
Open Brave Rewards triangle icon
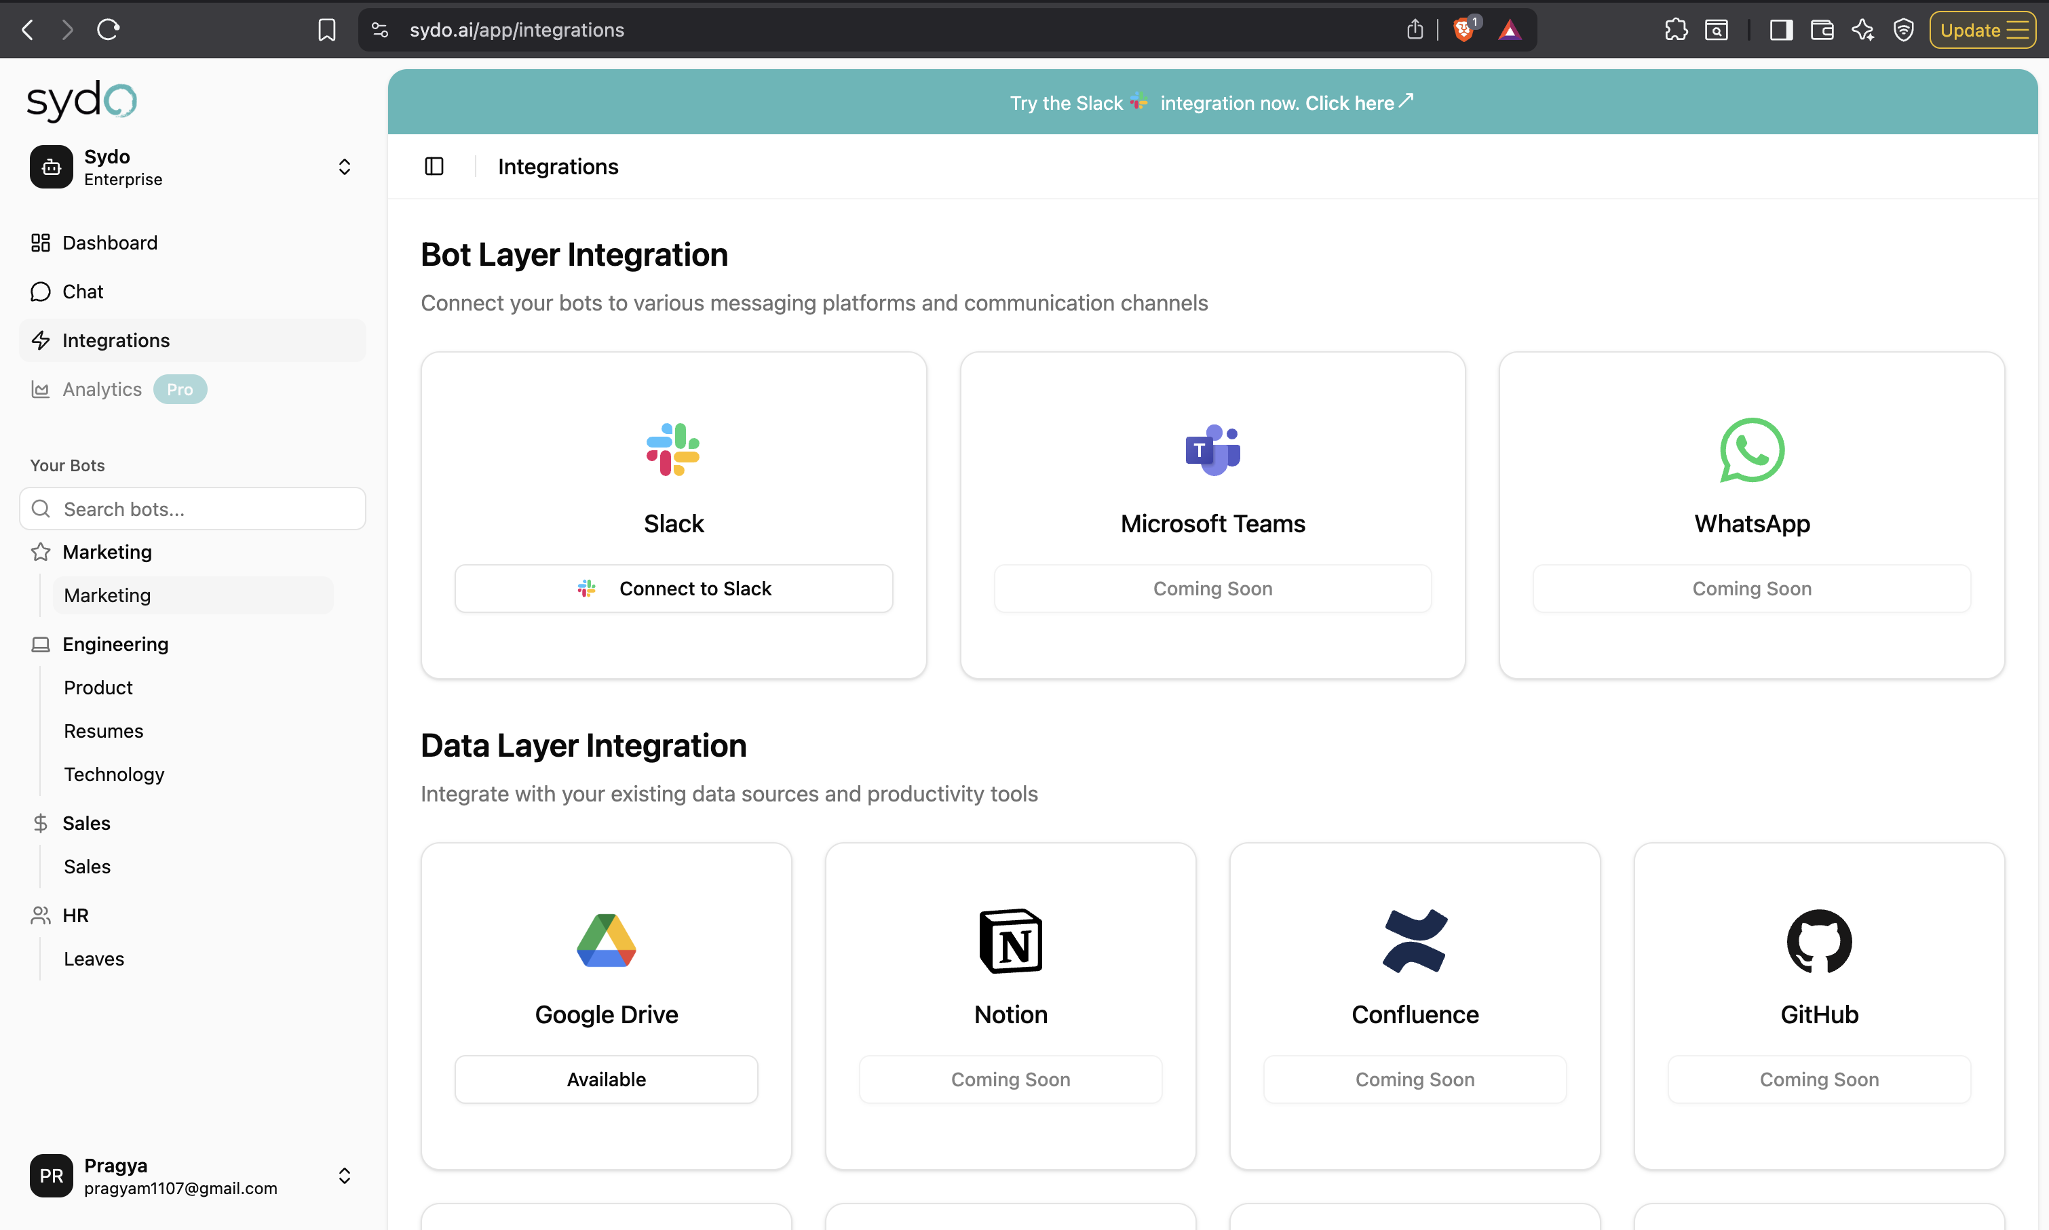(x=1510, y=30)
